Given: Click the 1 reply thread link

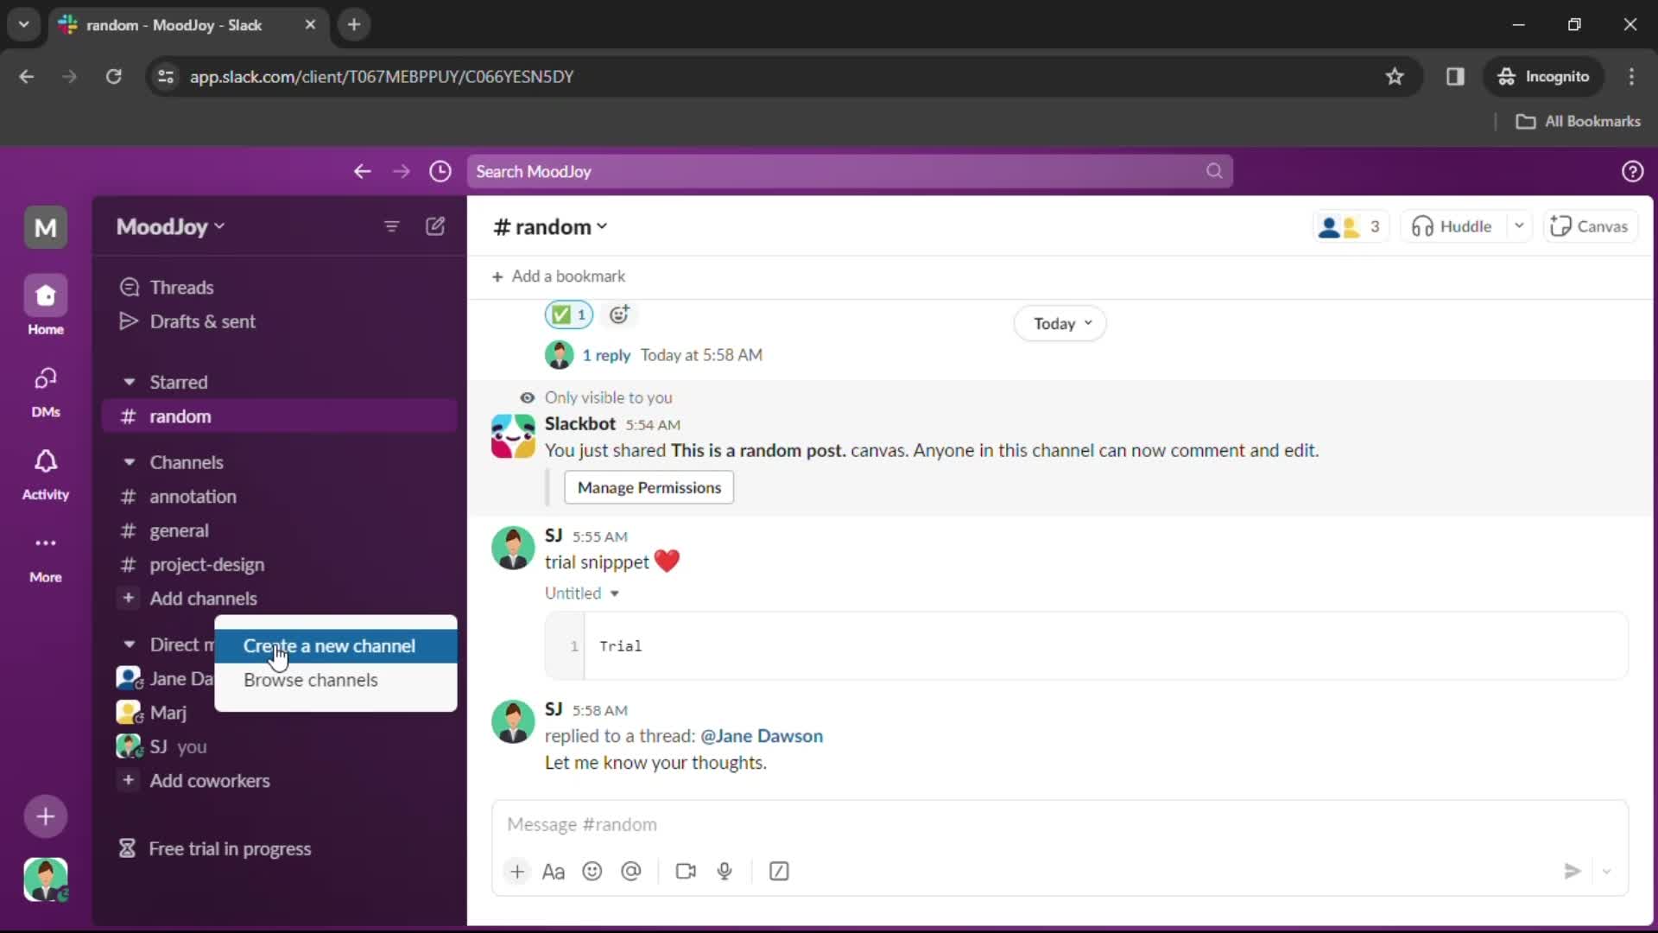Looking at the screenshot, I should (604, 354).
